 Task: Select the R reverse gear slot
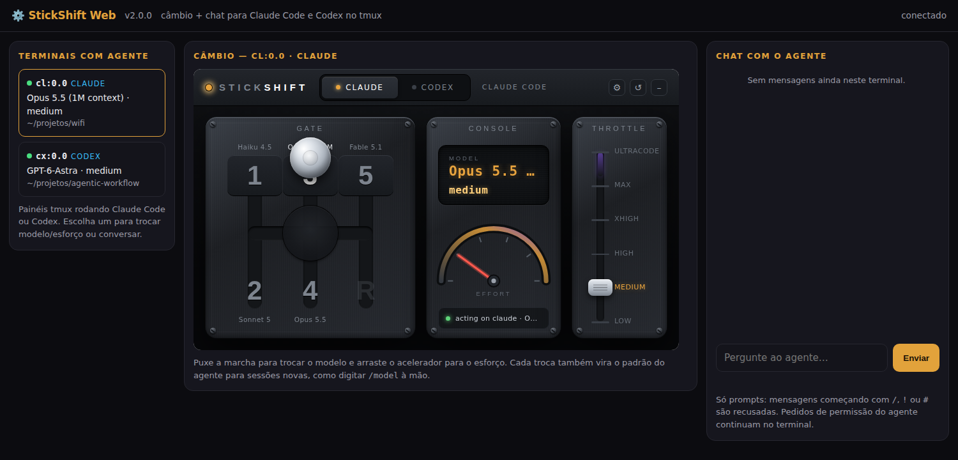[x=365, y=291]
